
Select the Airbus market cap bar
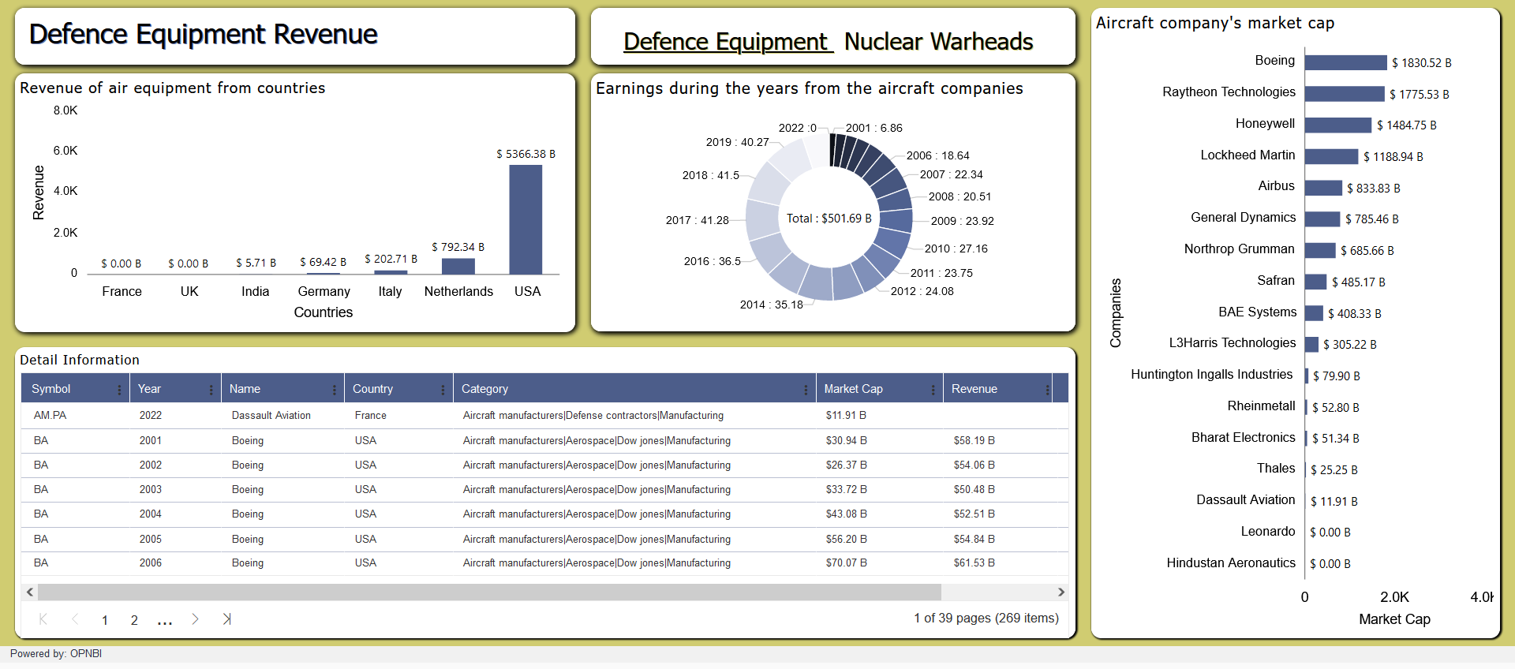click(x=1323, y=188)
